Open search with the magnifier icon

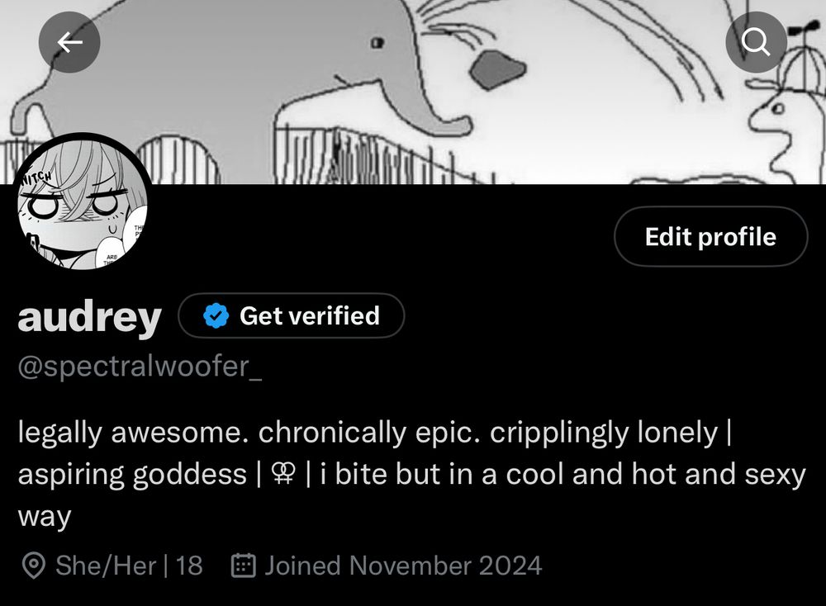coord(756,42)
